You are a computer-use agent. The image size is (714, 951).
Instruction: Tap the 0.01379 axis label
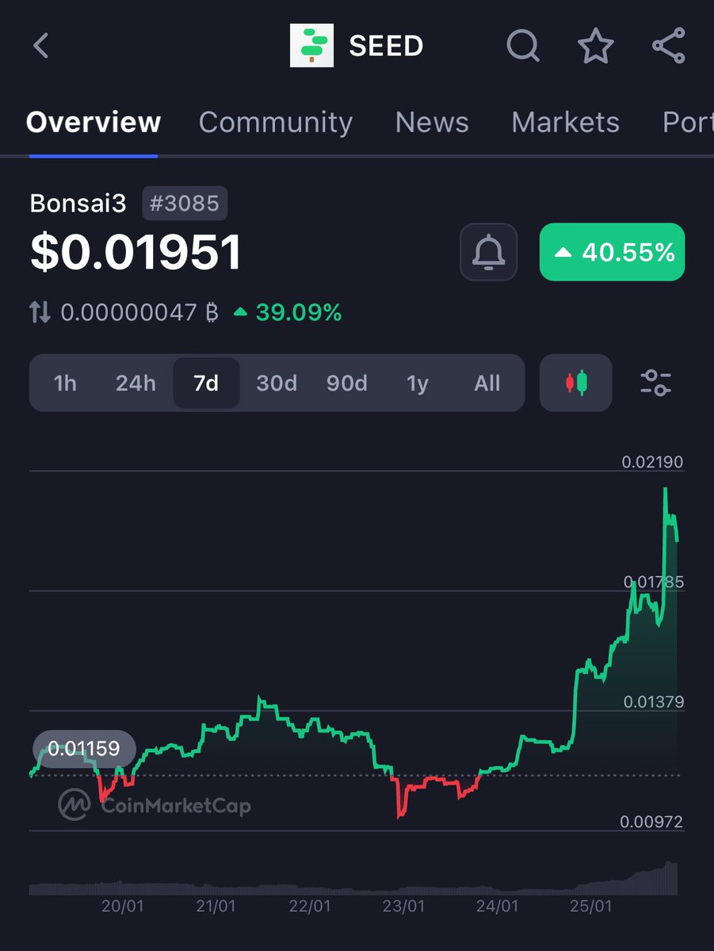653,701
